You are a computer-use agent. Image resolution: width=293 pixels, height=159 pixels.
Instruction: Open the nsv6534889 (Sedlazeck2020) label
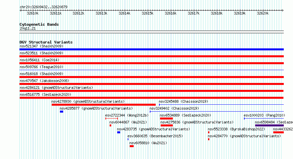(185, 115)
